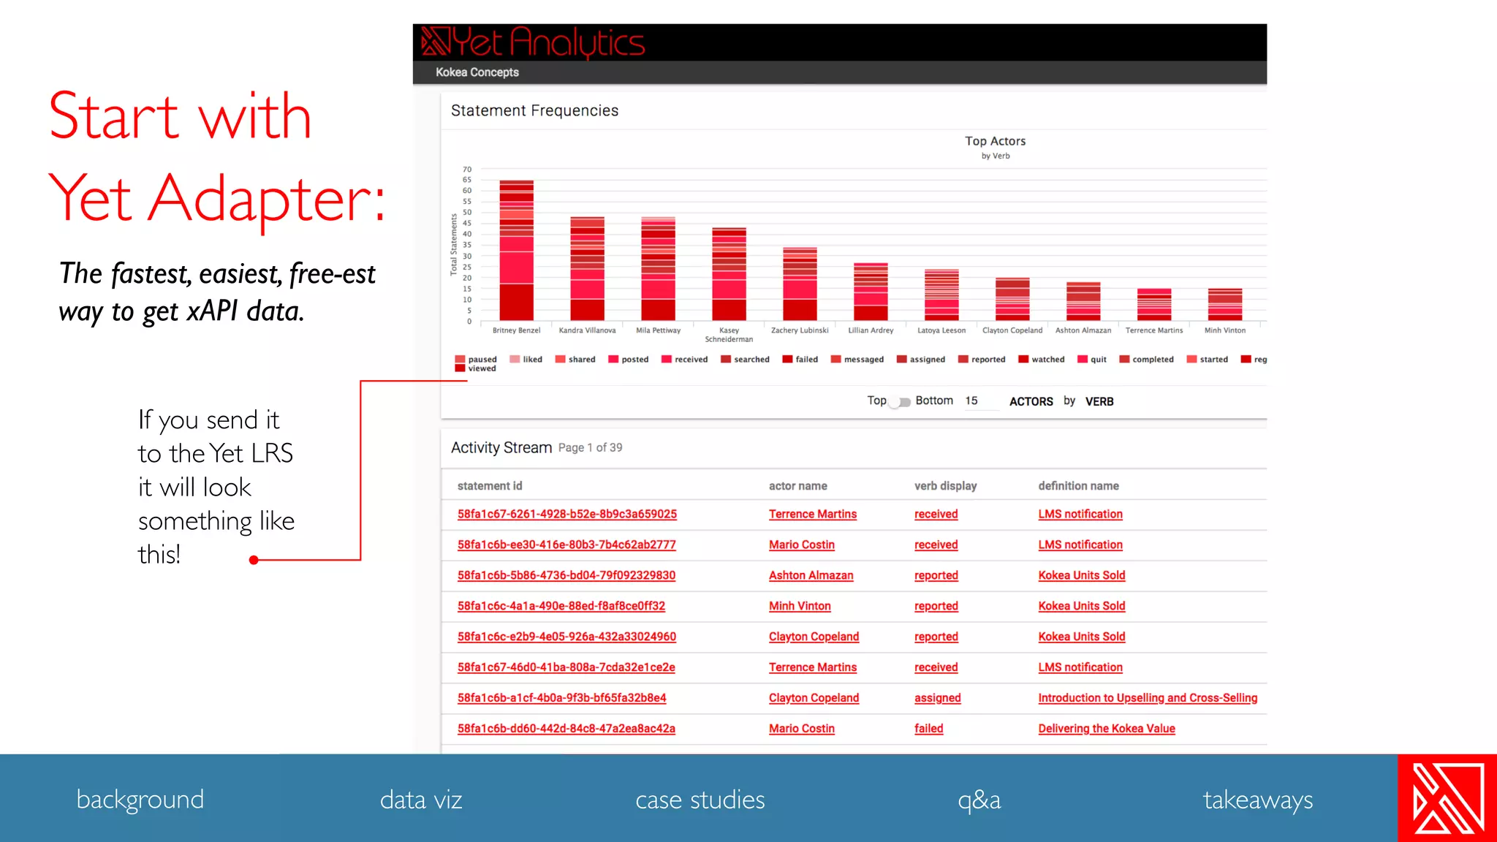Click reported verb in Ashton Almazan row
This screenshot has height=842, width=1497.
click(x=936, y=576)
